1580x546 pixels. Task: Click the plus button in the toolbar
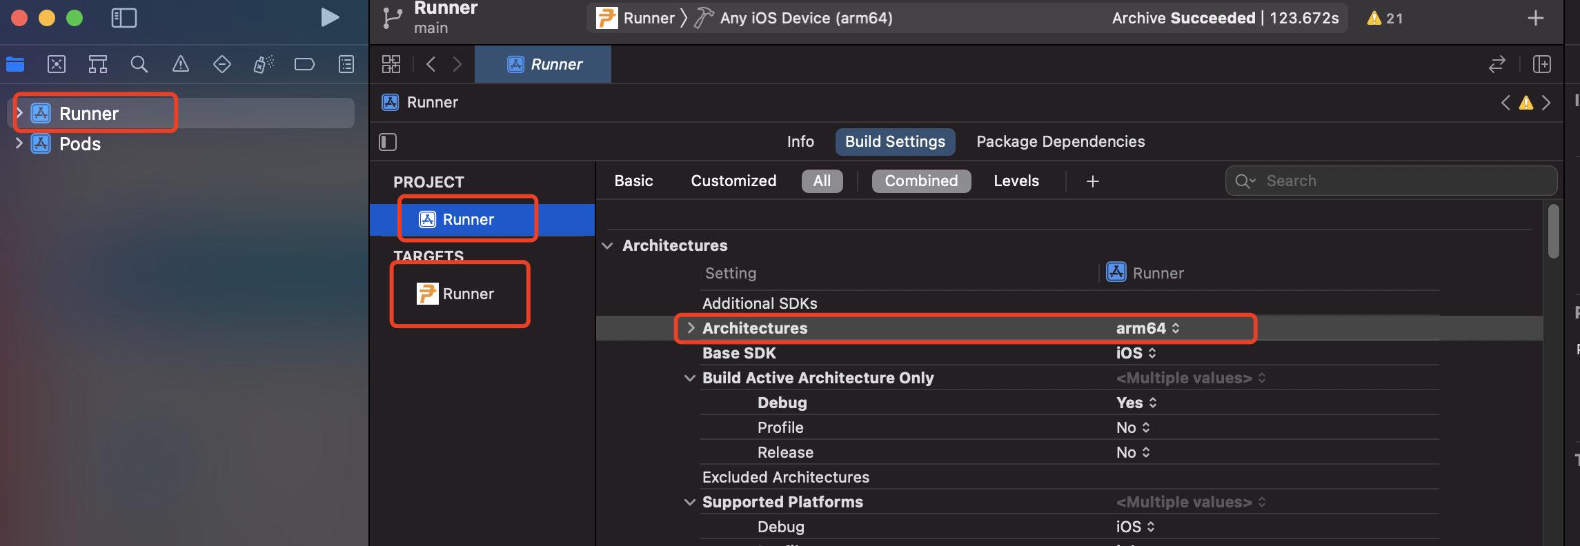coord(1536,18)
